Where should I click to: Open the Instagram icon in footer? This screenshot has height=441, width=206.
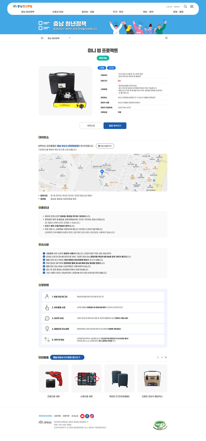tap(92, 416)
